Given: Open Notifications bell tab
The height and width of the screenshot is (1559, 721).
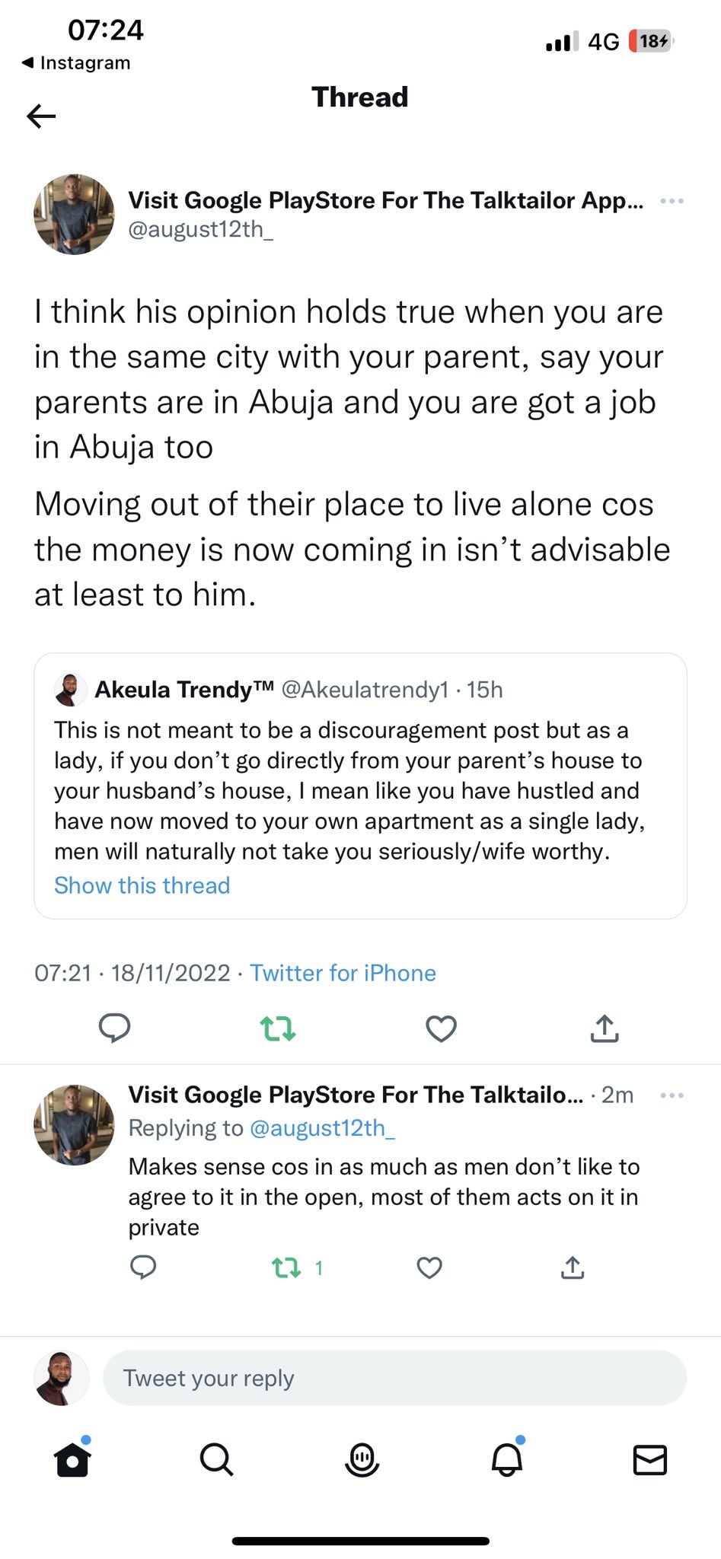Looking at the screenshot, I should click(506, 1459).
